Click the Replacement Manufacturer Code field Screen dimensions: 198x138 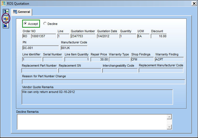[x=161, y=70]
